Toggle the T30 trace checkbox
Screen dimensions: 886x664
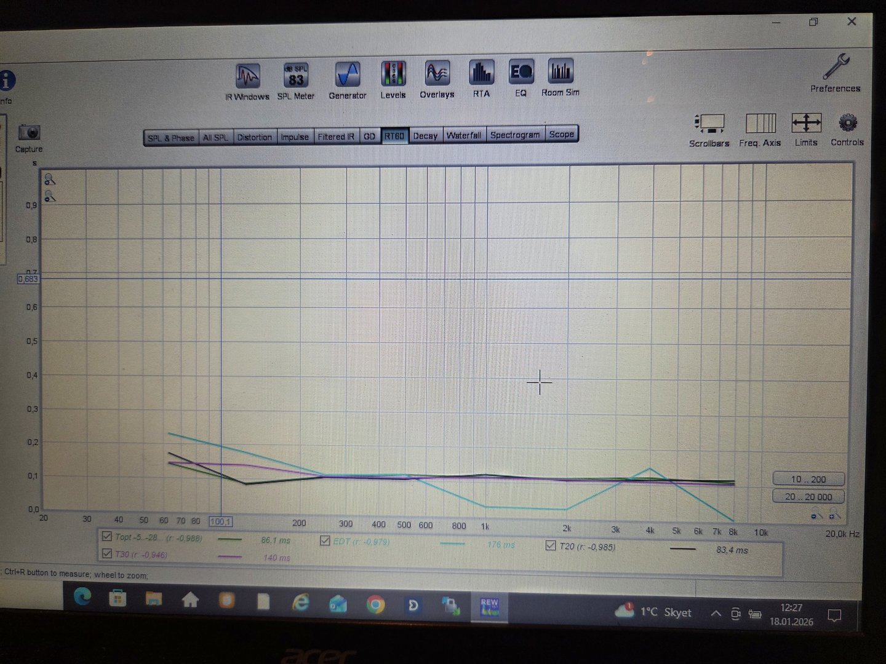pos(107,553)
